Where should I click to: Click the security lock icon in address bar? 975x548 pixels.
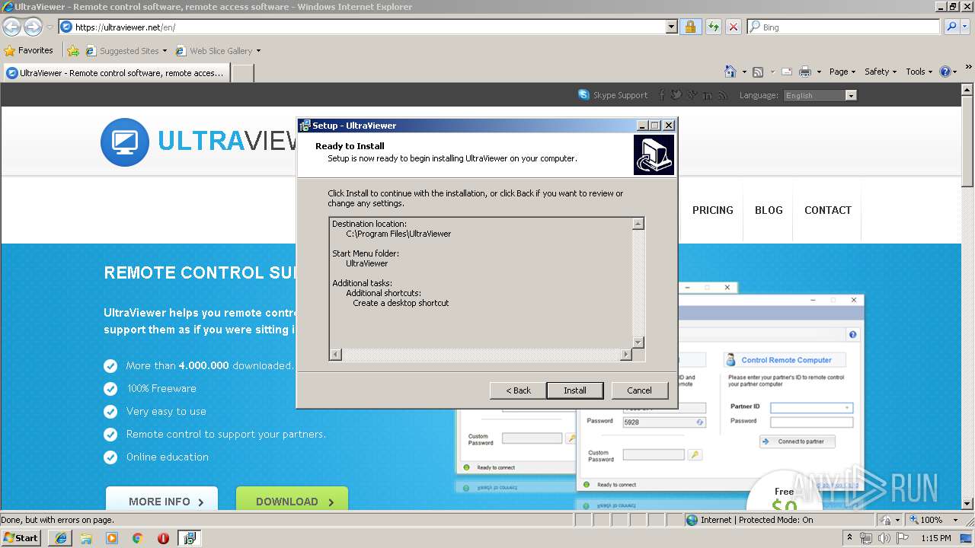(x=690, y=27)
